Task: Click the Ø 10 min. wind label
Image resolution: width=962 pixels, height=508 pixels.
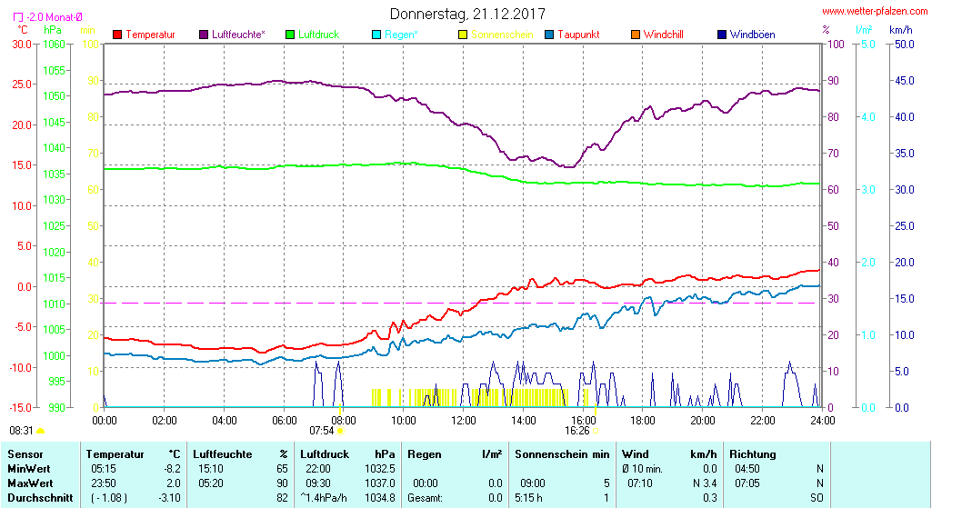Action: click(642, 469)
